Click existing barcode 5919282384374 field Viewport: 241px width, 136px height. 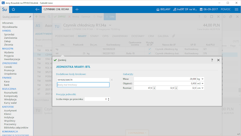coord(83,80)
